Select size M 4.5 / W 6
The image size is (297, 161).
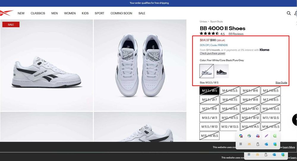click(x=250, y=91)
